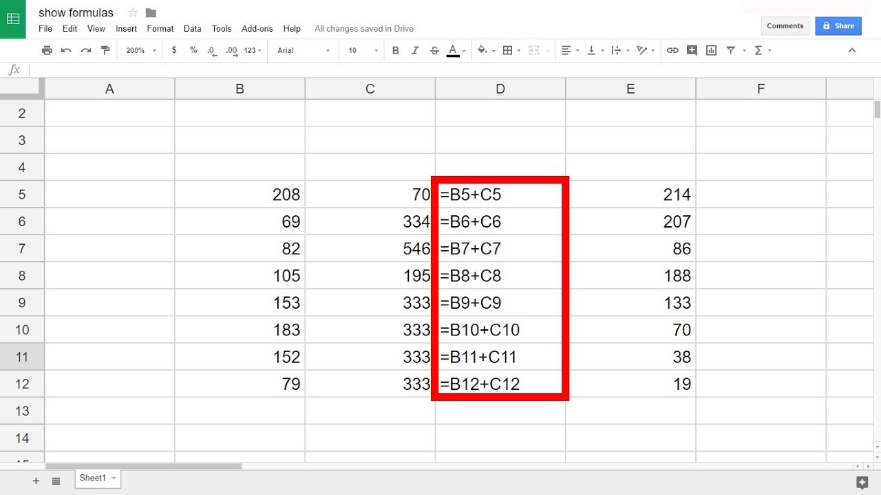Select cell D5 containing =B5+C5
Screen dimensions: 881x495
(x=500, y=195)
